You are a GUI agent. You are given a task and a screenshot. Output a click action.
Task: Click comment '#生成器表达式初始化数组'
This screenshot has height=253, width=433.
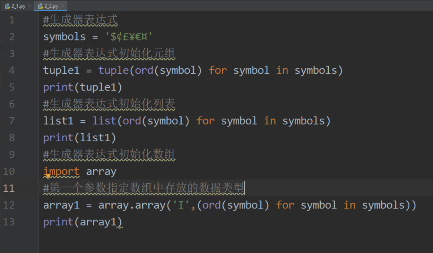pyautogui.click(x=109, y=155)
